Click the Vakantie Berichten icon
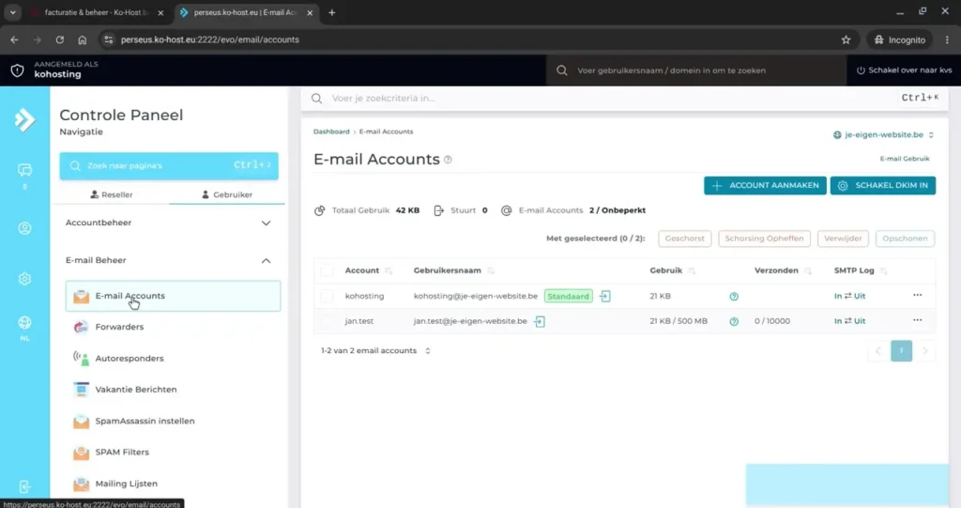 (x=81, y=390)
